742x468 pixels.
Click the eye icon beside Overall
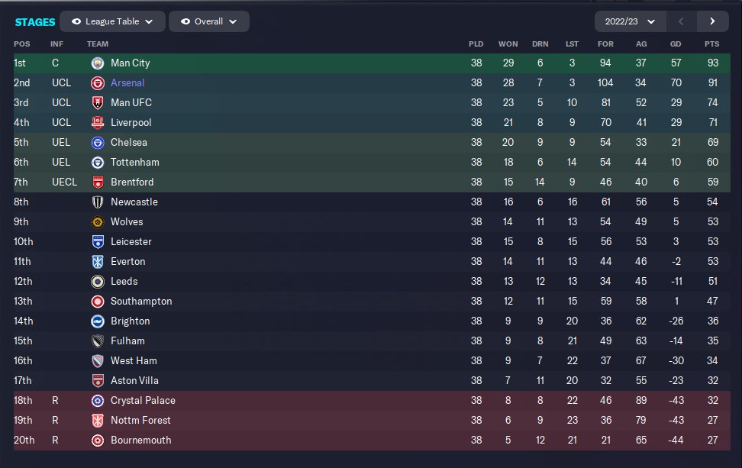pos(185,21)
